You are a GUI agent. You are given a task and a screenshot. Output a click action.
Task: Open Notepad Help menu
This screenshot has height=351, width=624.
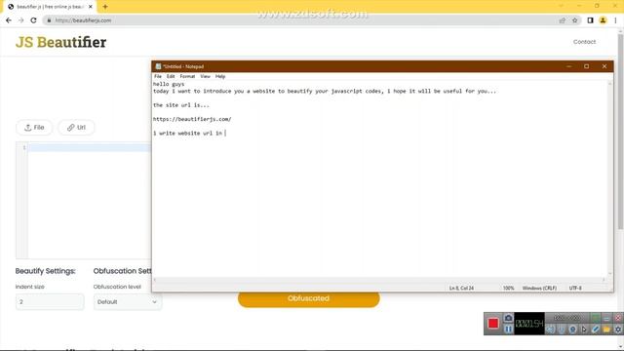tap(220, 76)
